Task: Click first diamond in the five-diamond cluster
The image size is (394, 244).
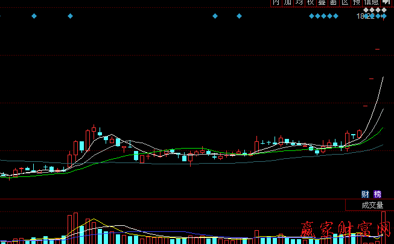Action: (x=311, y=16)
